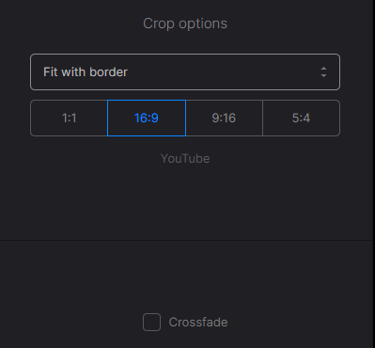The width and height of the screenshot is (375, 348).
Task: Choose the 16:9 aspect ratio
Action: pos(147,119)
